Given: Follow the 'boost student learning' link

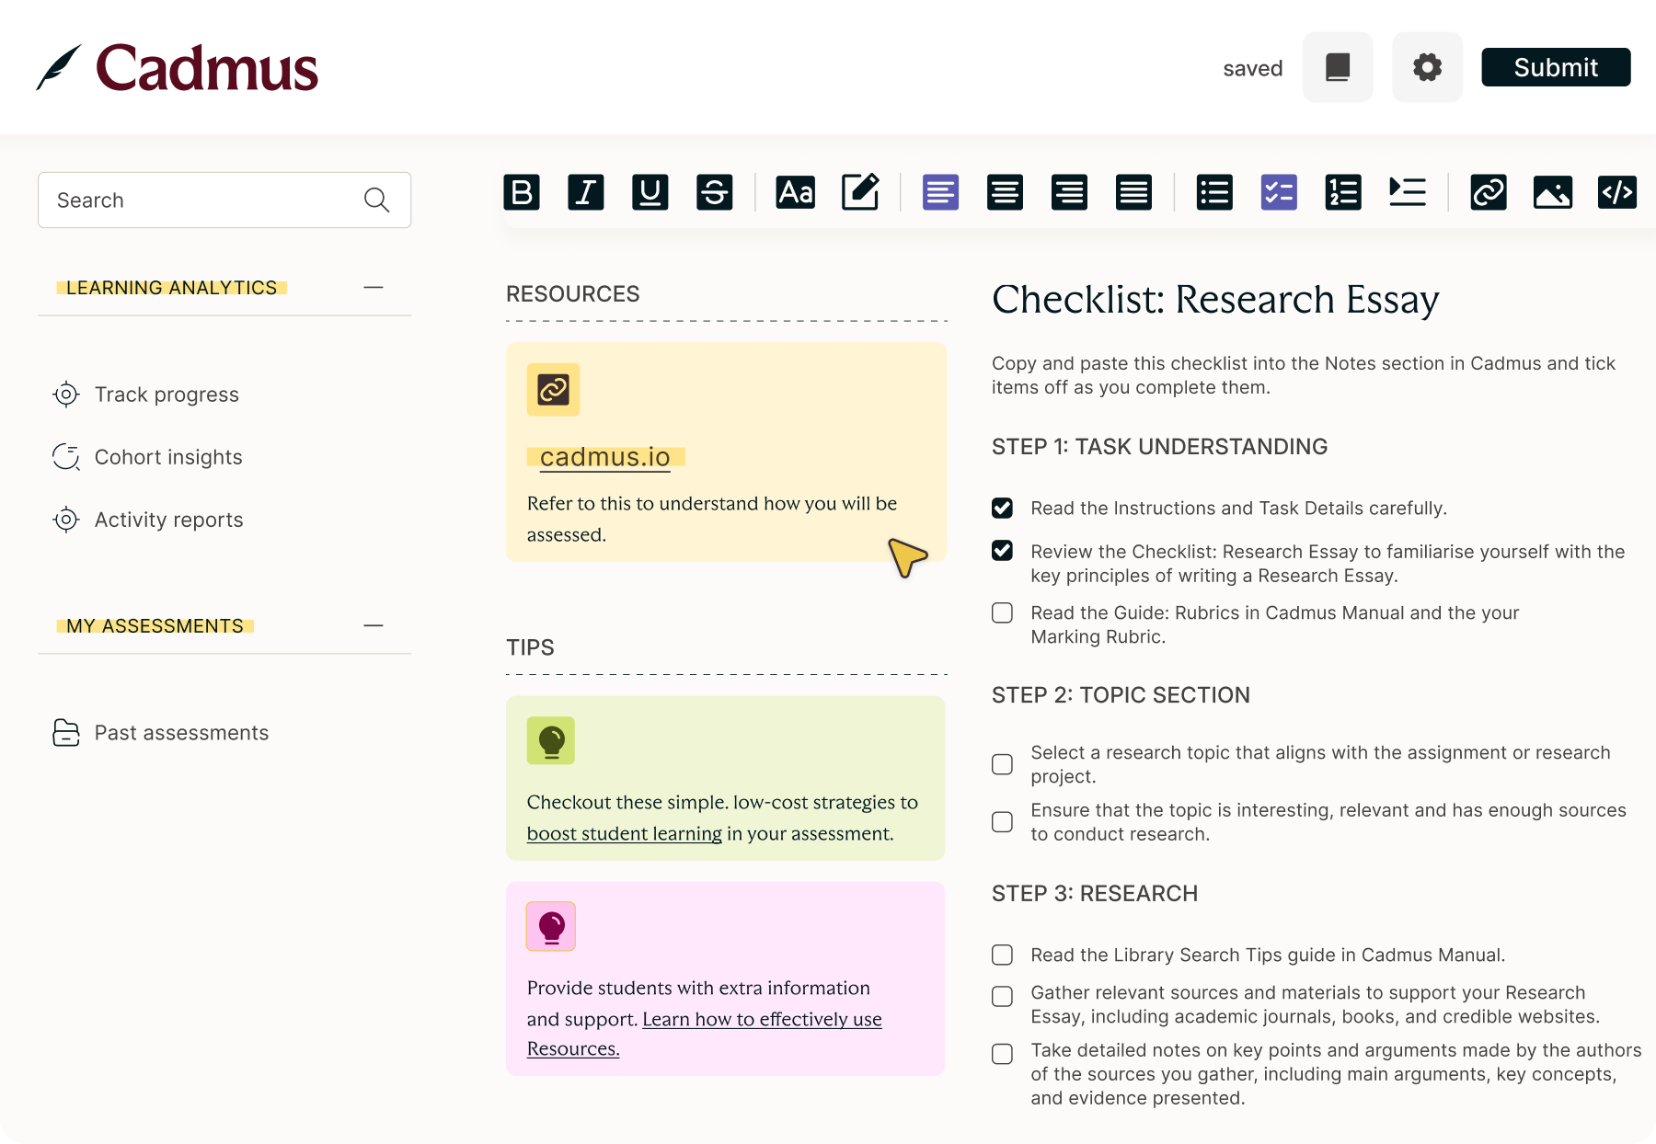Looking at the screenshot, I should tap(624, 833).
